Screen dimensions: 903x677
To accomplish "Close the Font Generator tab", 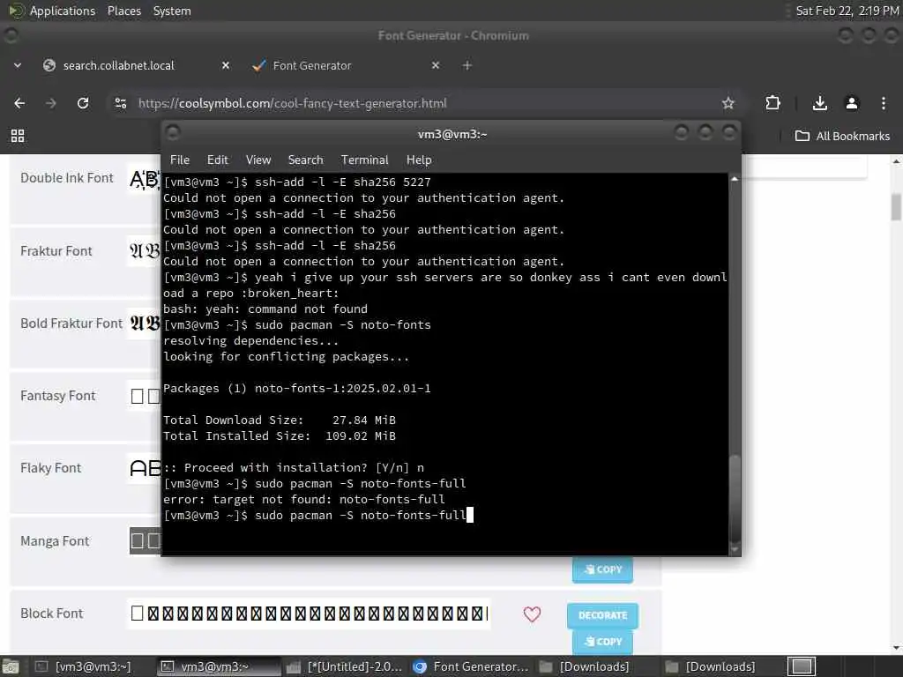I will tap(436, 65).
